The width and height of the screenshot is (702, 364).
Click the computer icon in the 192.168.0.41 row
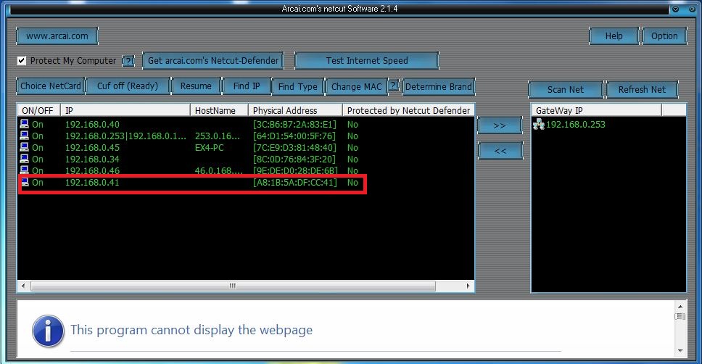[x=24, y=182]
